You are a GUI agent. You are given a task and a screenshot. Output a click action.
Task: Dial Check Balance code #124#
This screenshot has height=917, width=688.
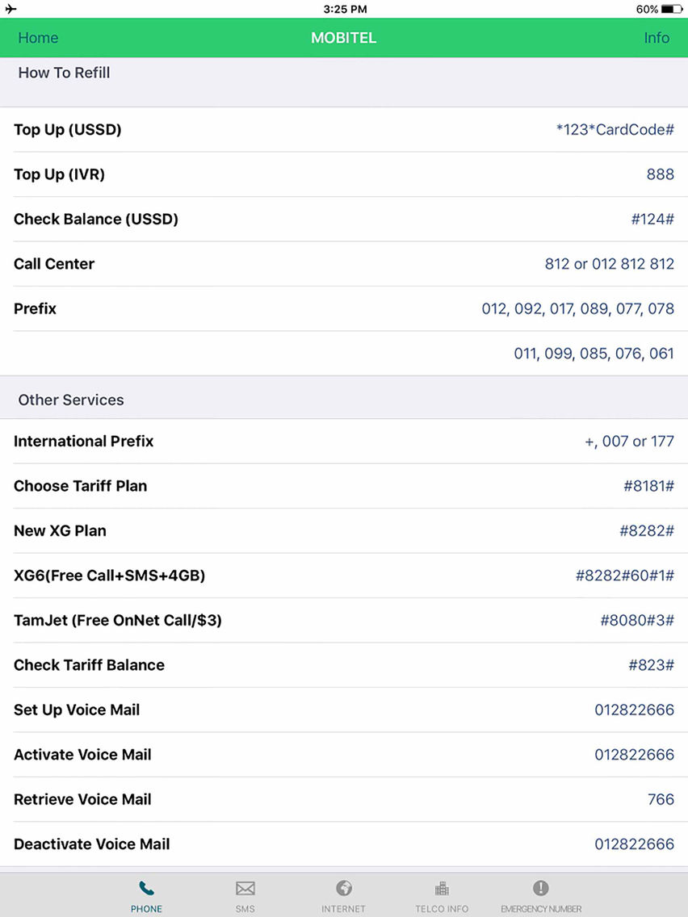652,219
